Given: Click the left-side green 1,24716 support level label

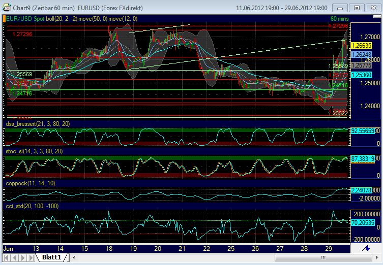Looking at the screenshot, I should click(x=22, y=93).
